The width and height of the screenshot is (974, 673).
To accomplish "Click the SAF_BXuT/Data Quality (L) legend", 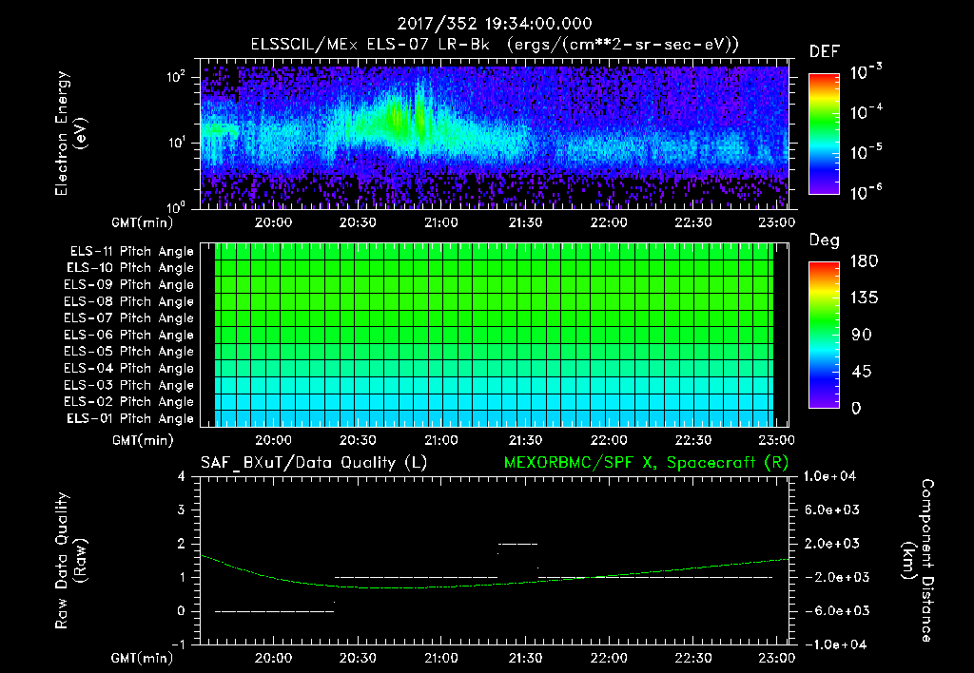I will [314, 463].
